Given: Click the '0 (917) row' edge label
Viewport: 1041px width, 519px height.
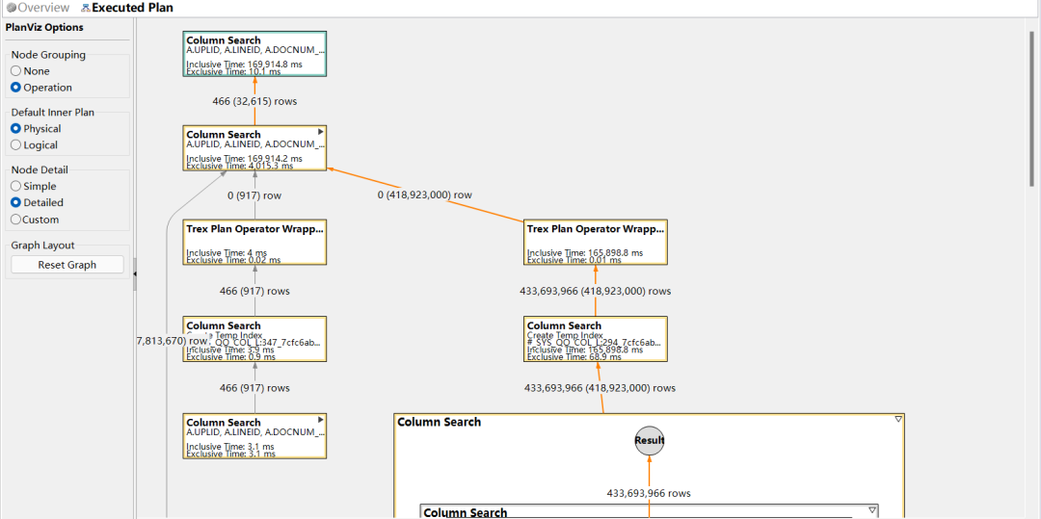Looking at the screenshot, I should pos(254,195).
